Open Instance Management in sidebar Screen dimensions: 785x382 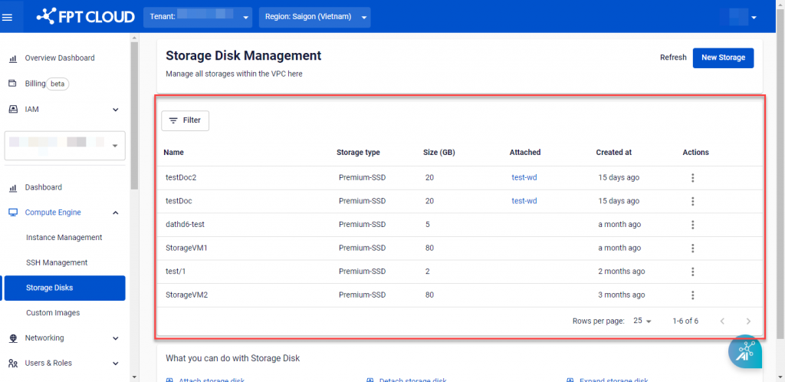point(64,238)
